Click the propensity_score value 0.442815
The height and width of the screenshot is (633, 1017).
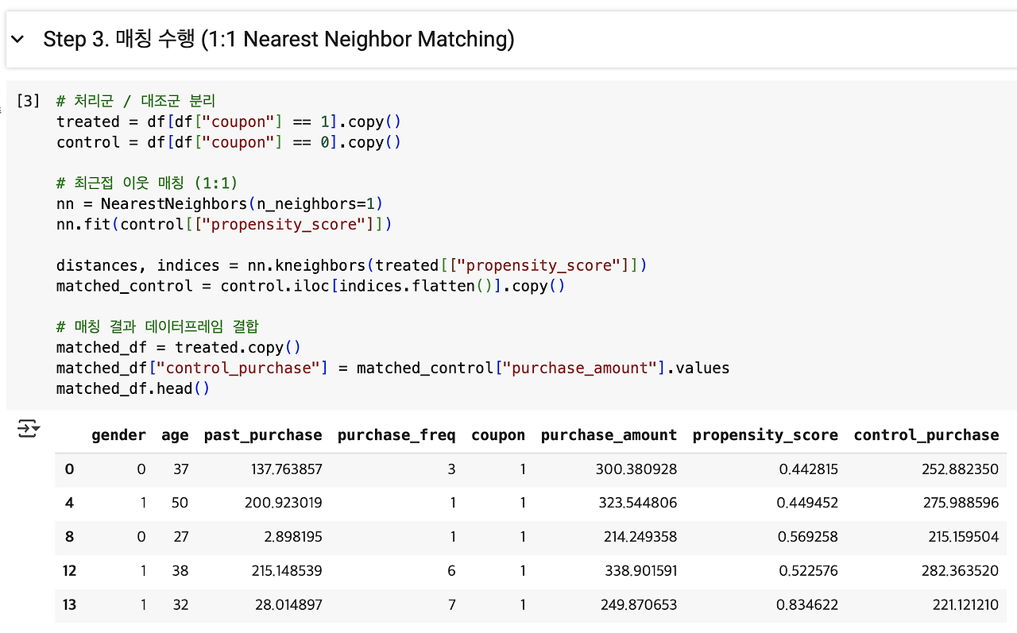click(808, 469)
